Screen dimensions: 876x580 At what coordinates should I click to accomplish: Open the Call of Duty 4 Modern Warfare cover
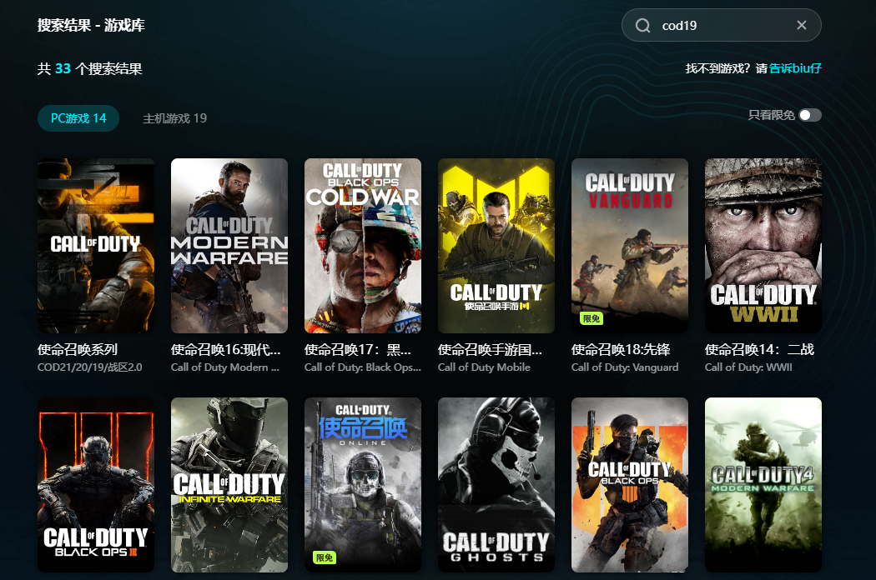pyautogui.click(x=763, y=484)
